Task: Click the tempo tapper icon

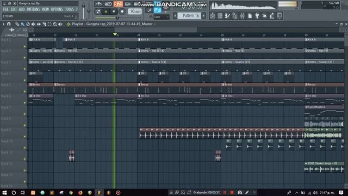Action: point(264,16)
